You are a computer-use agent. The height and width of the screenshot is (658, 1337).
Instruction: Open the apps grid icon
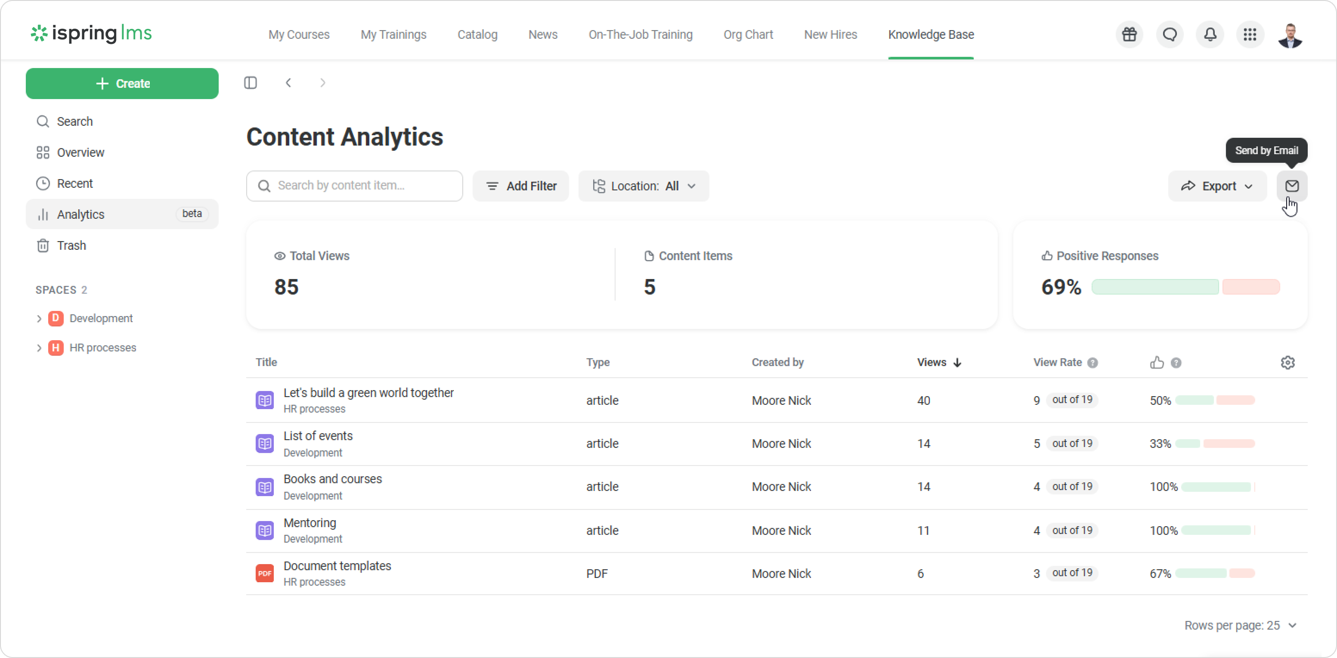[x=1250, y=35]
